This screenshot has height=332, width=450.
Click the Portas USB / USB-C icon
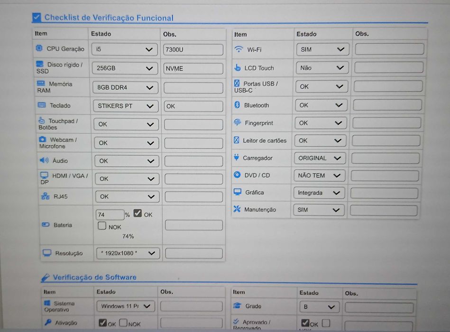[237, 83]
